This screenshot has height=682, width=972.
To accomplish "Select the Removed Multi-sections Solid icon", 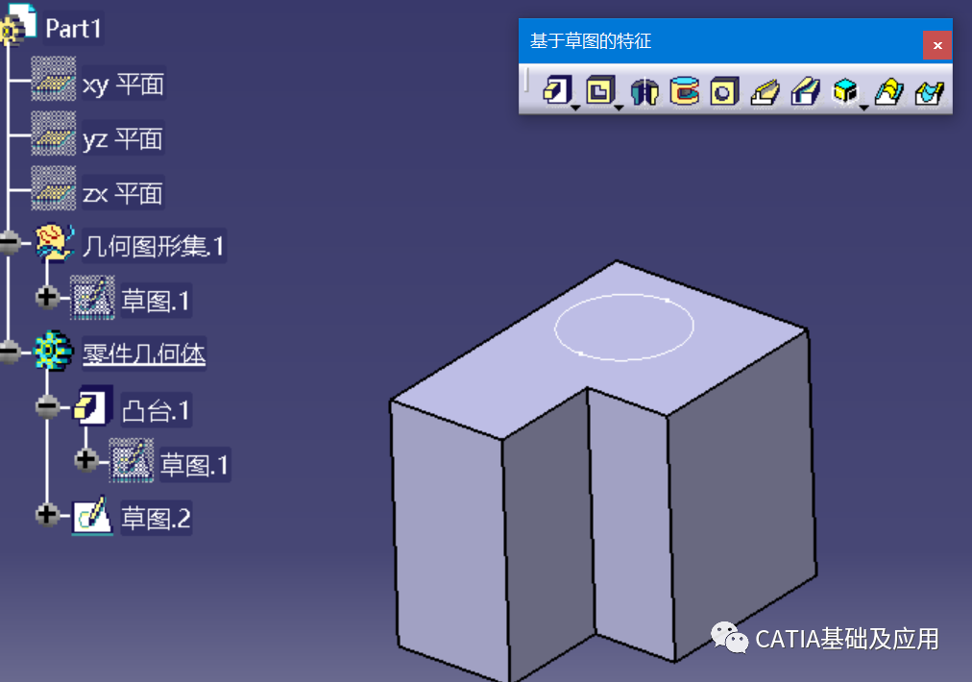I will pyautogui.click(x=929, y=91).
